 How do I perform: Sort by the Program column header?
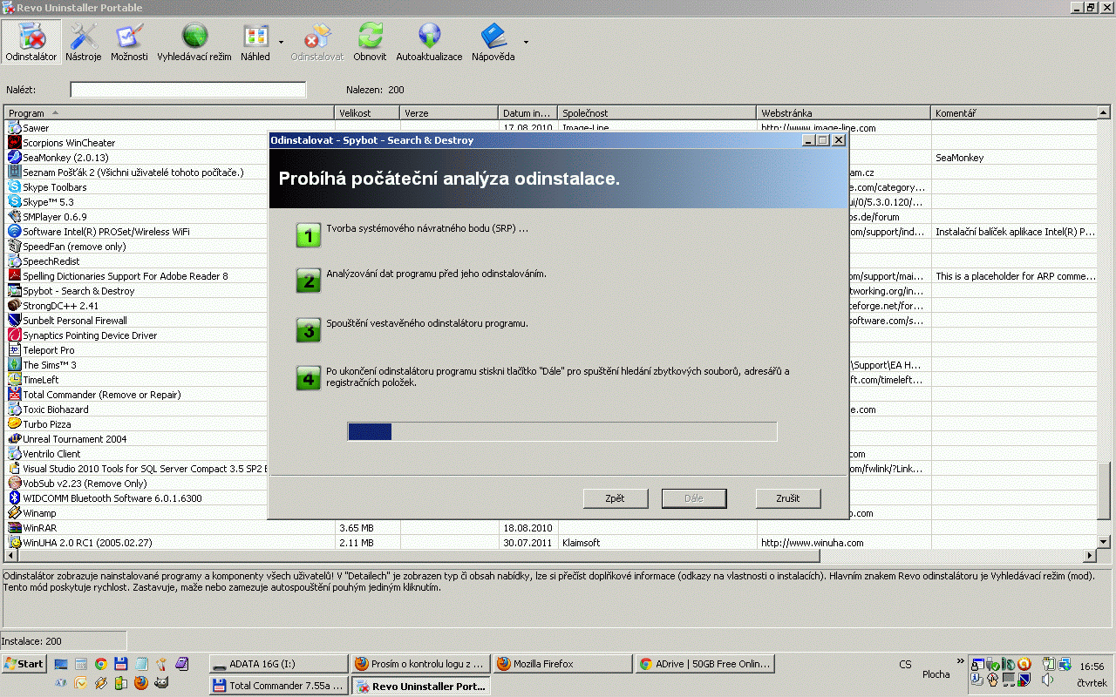pos(170,113)
